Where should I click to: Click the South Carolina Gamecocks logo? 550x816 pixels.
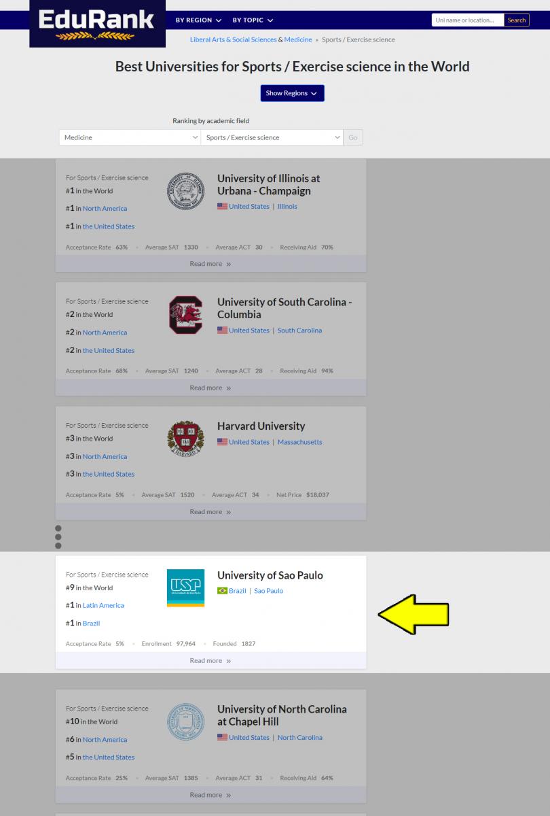coord(185,315)
